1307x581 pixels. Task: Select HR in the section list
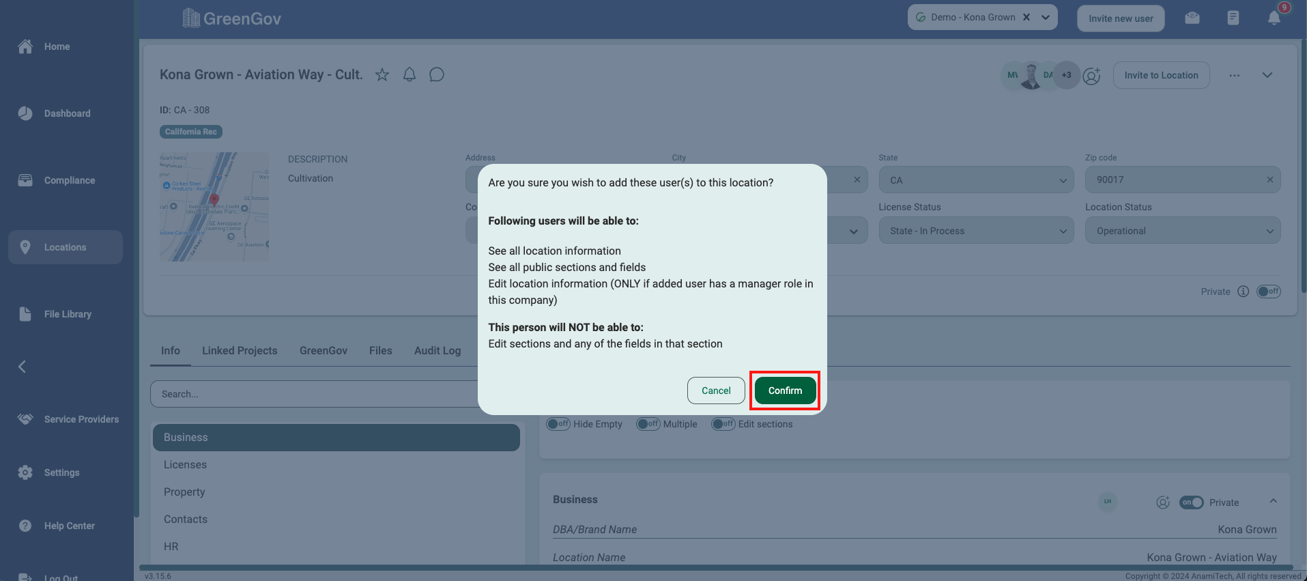click(336, 547)
